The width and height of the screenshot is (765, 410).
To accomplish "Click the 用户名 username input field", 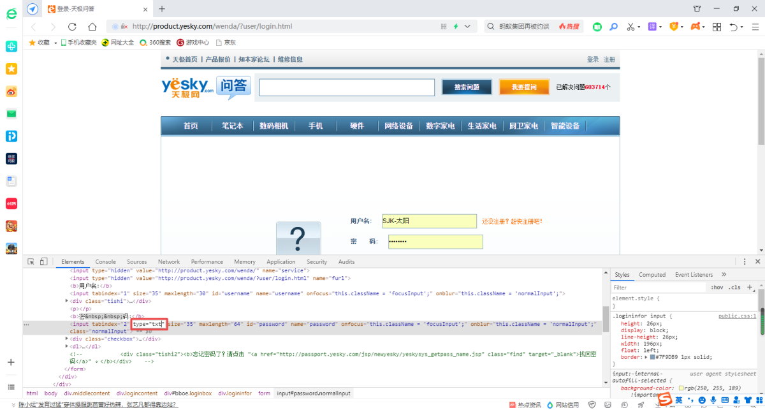I will point(429,221).
